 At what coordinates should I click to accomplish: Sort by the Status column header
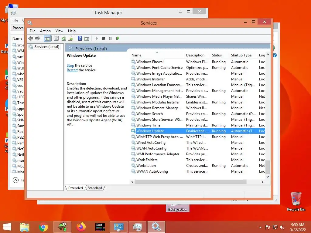tap(219, 55)
